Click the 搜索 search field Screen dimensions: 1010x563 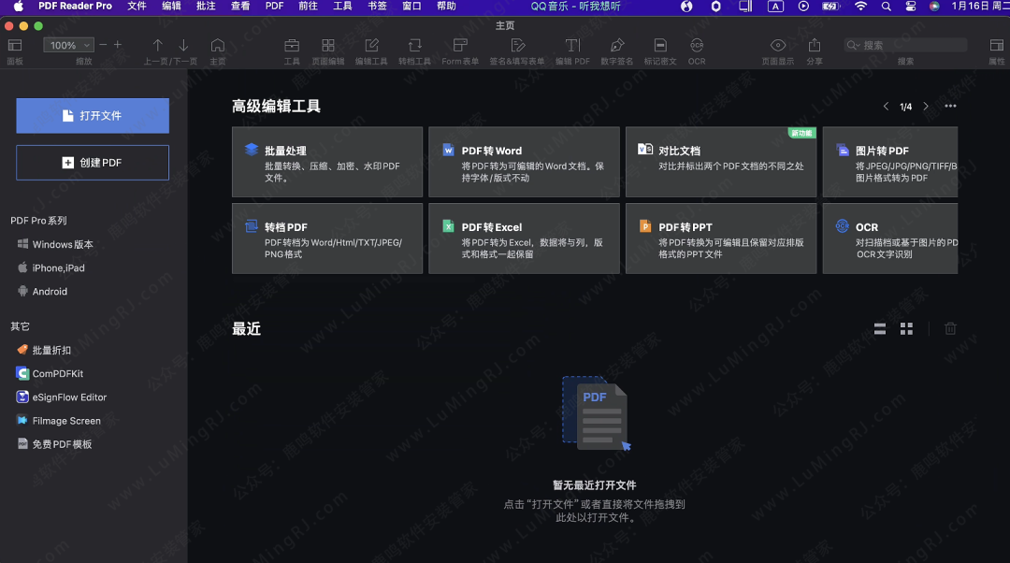(x=905, y=45)
